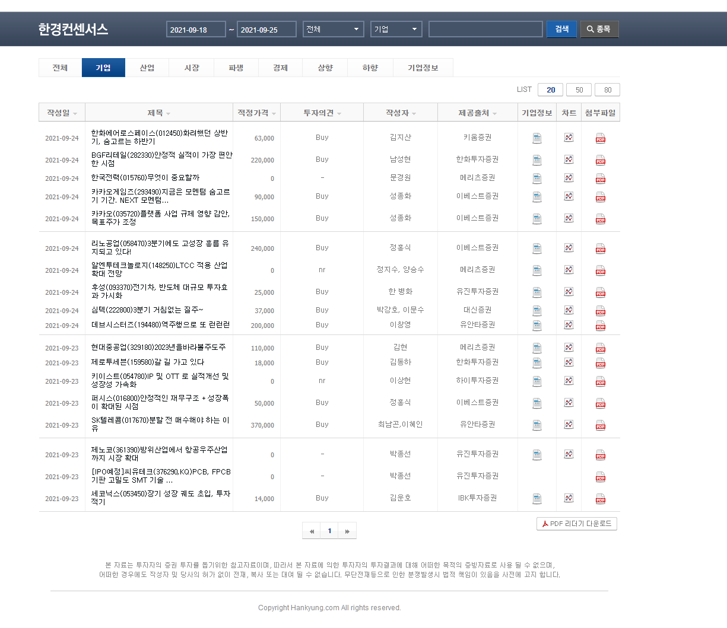Open company info for 세코닉스 row
Viewport: 727px width, 628px height.
point(537,499)
